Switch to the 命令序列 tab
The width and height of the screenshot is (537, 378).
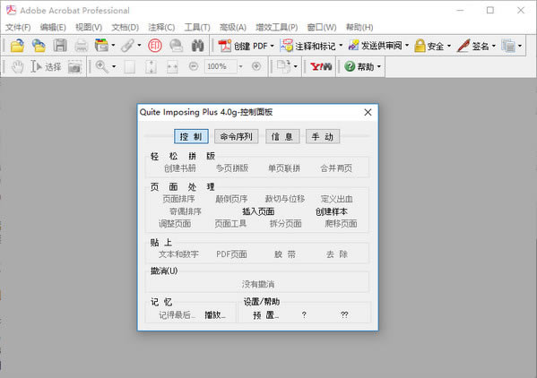[237, 136]
